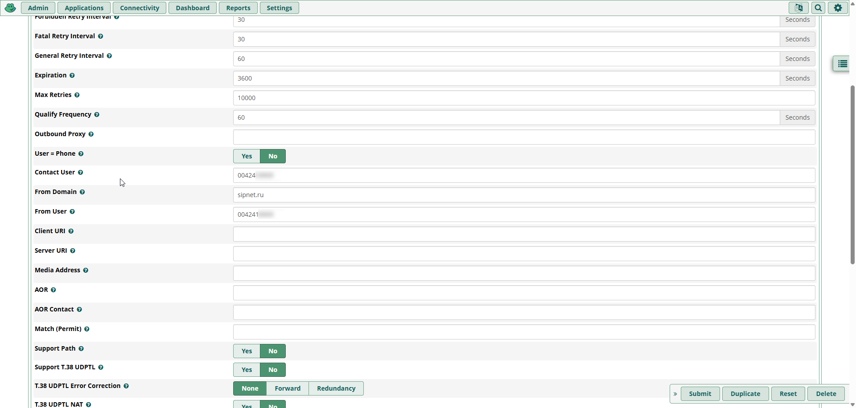
Task: Show help icon beside Server URI
Action: 73,251
